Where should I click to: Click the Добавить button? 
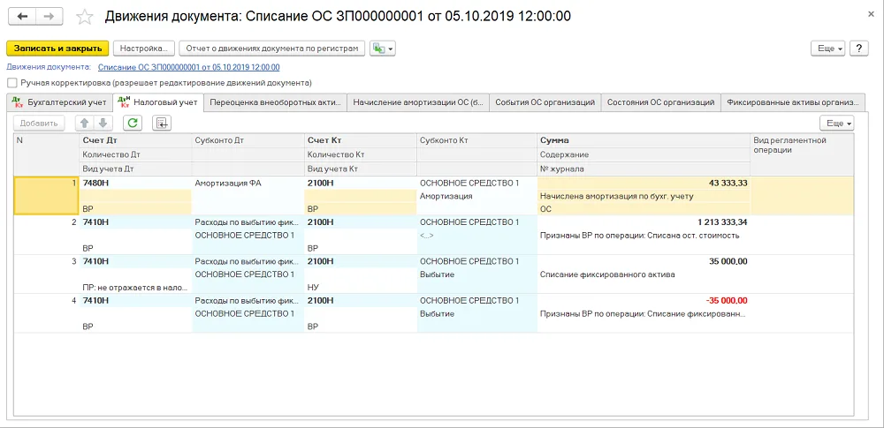(39, 123)
